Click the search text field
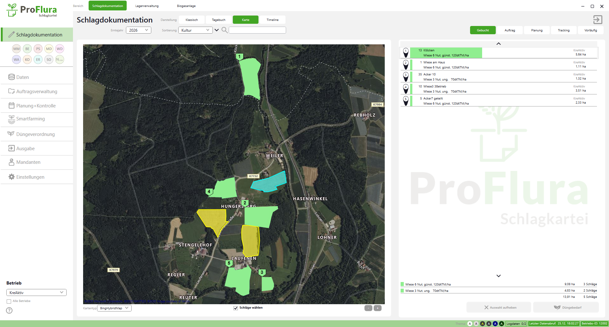Screen dimensions: 609x327 point(257,30)
